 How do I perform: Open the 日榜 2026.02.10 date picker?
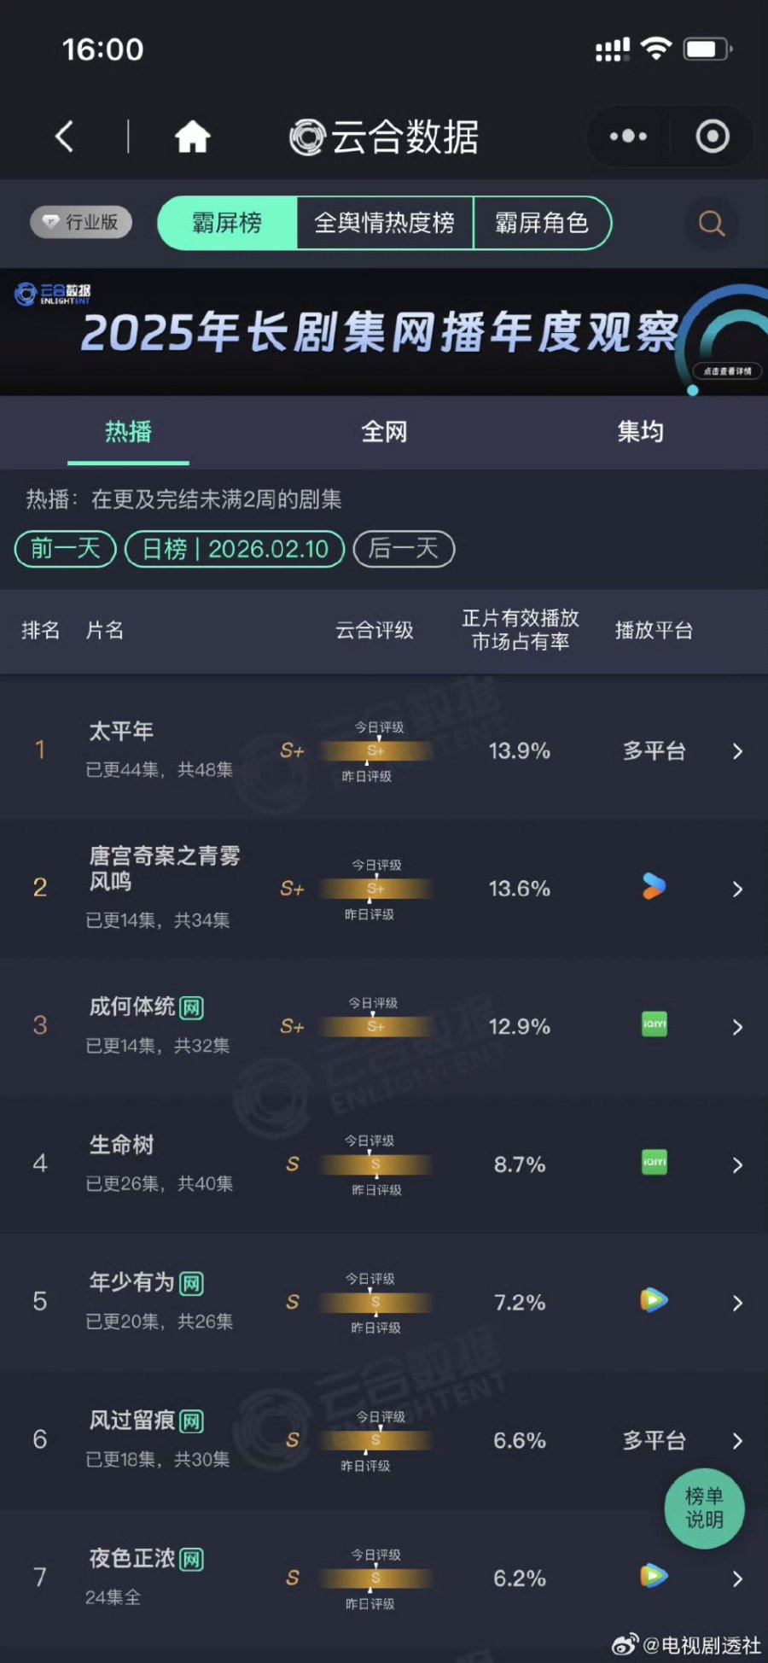click(x=235, y=549)
